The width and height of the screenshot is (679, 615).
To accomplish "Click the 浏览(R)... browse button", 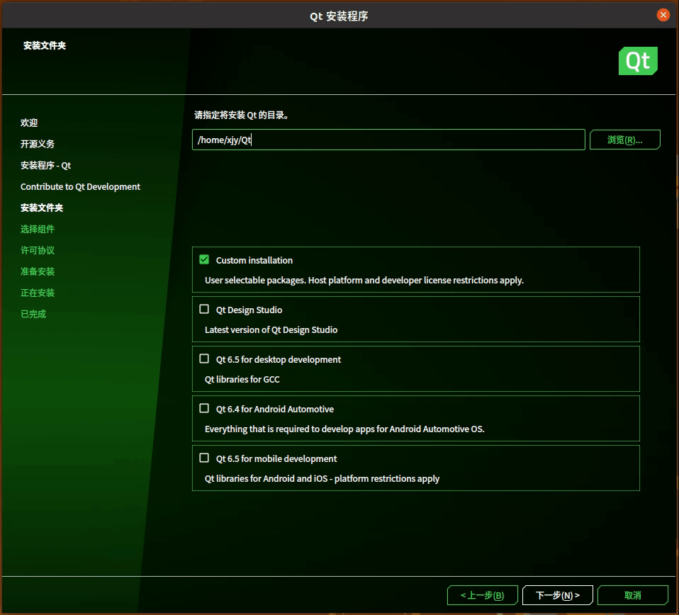I will (625, 140).
